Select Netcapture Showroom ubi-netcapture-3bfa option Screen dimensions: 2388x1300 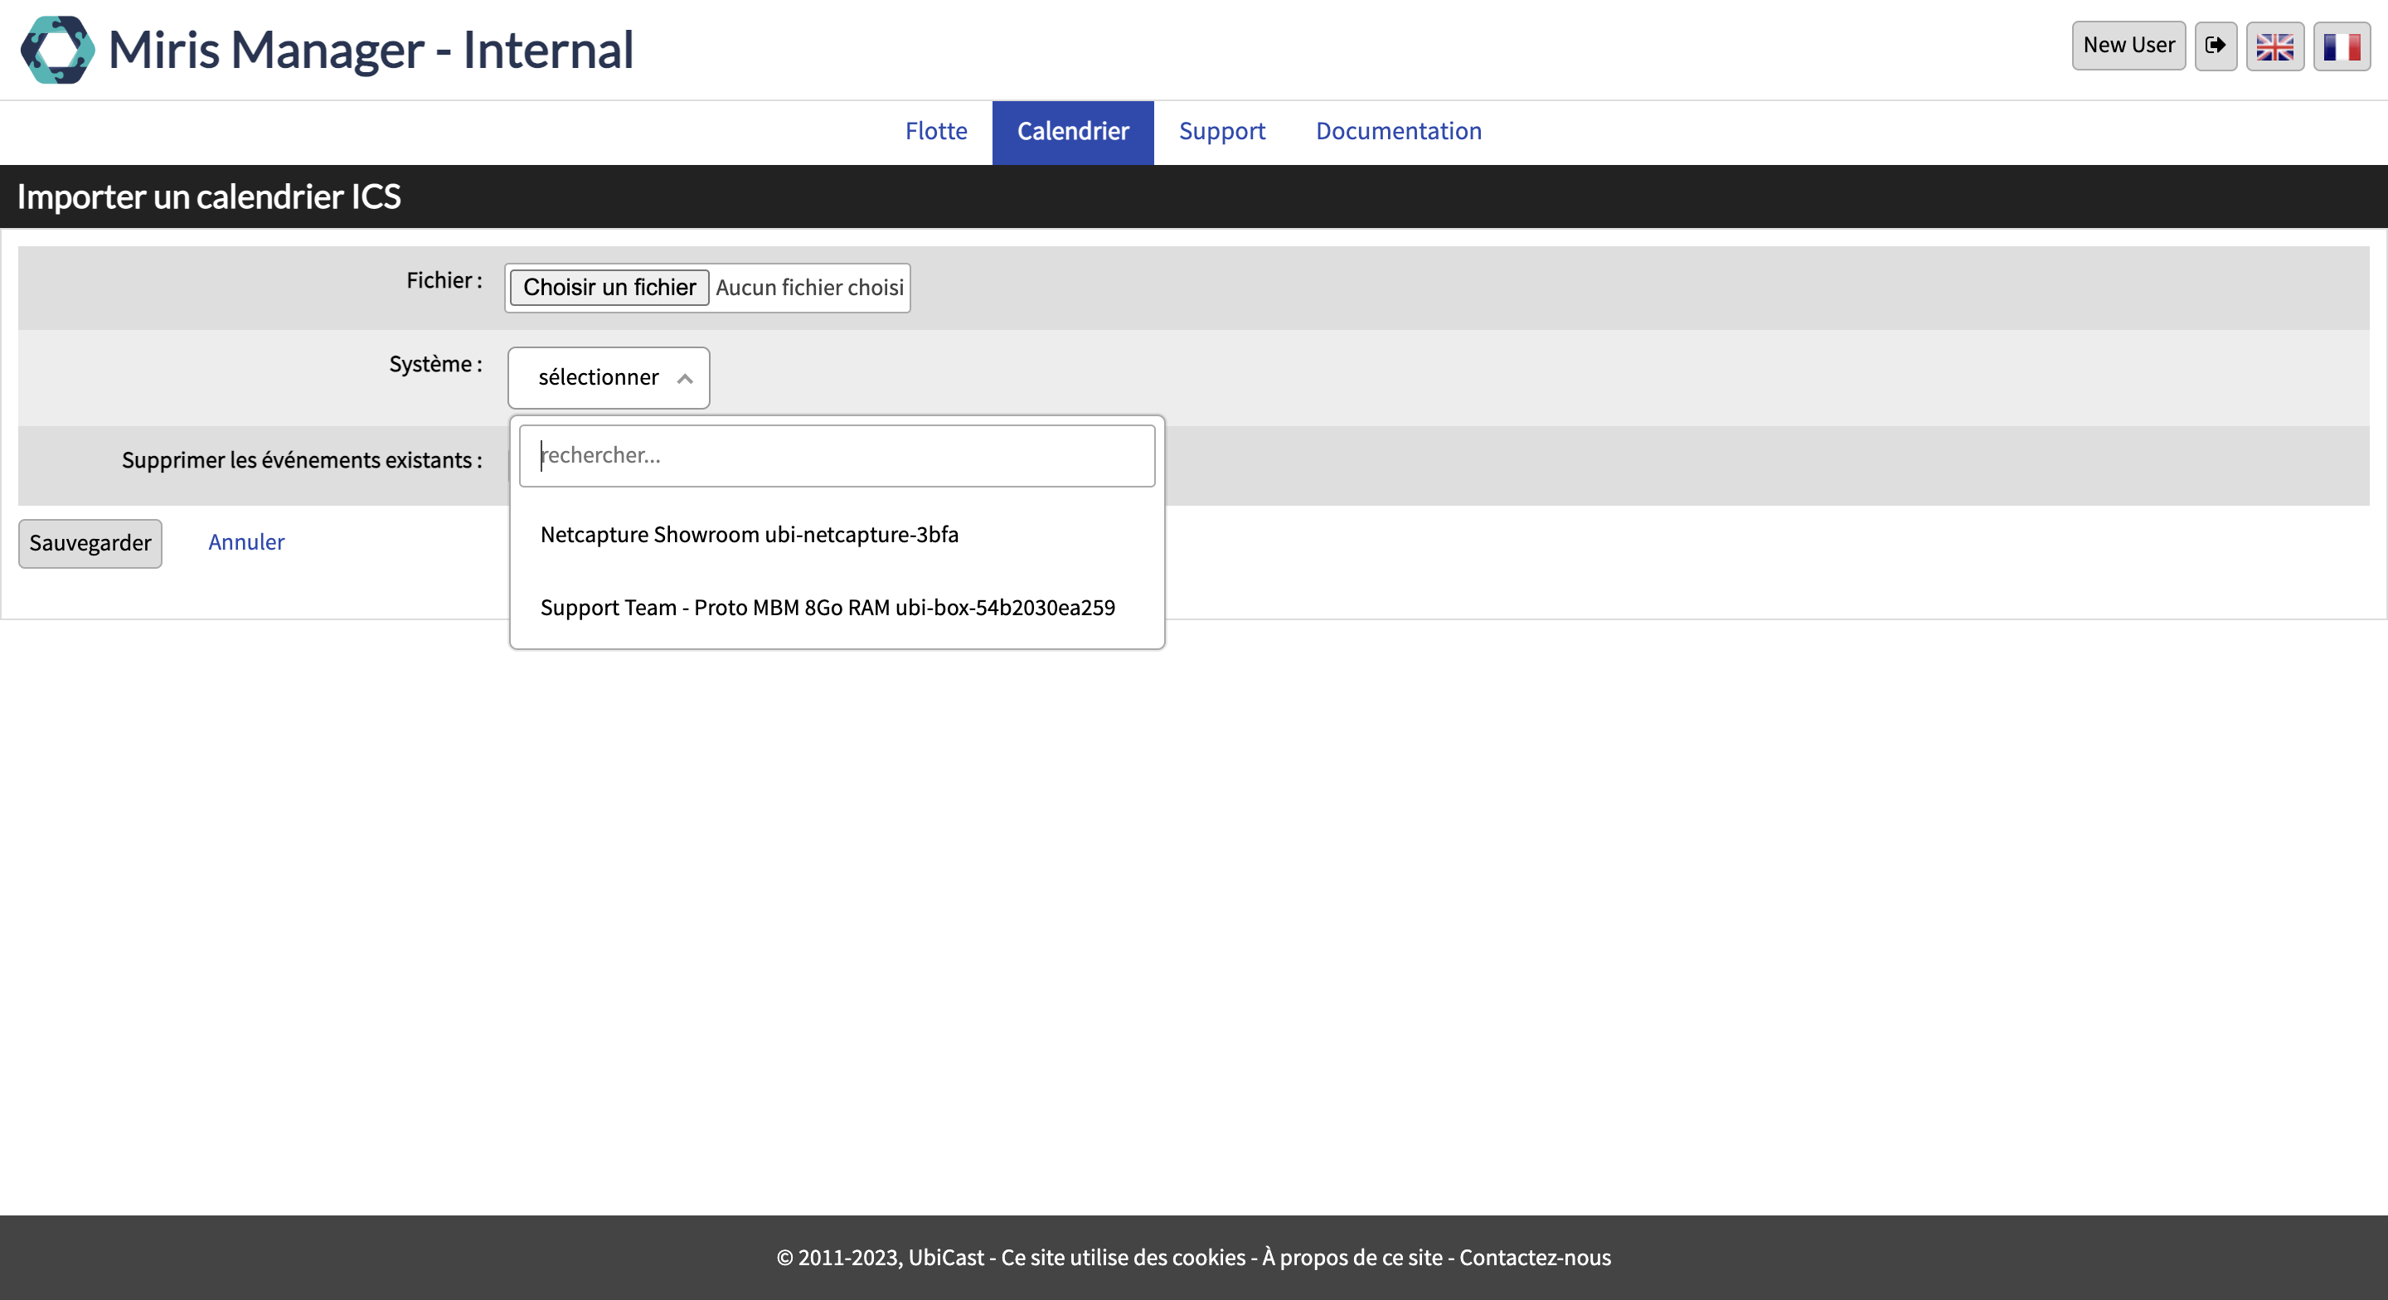tap(836, 534)
